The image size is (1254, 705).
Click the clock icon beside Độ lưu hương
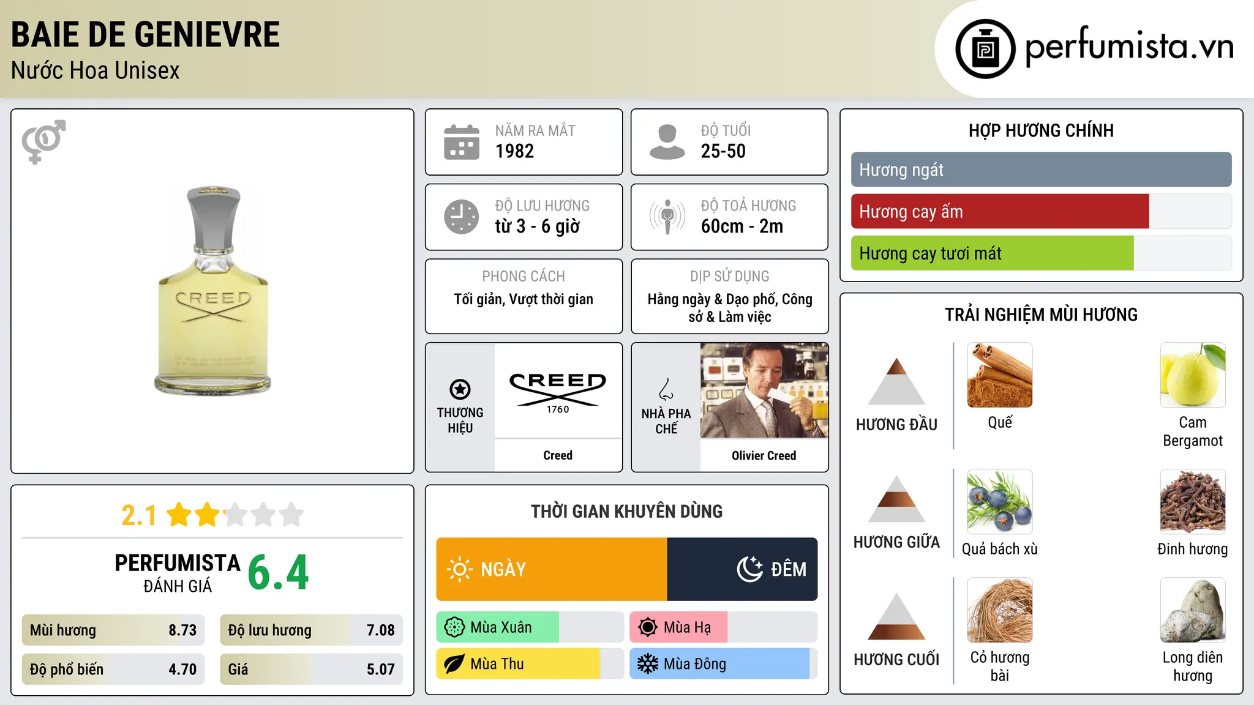coord(462,217)
